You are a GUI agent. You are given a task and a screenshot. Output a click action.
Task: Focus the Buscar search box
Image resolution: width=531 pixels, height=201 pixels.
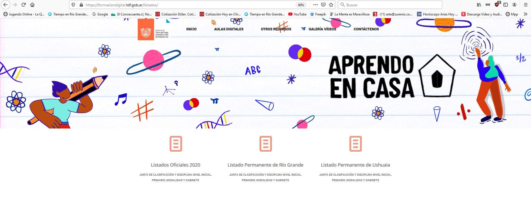click(x=390, y=5)
